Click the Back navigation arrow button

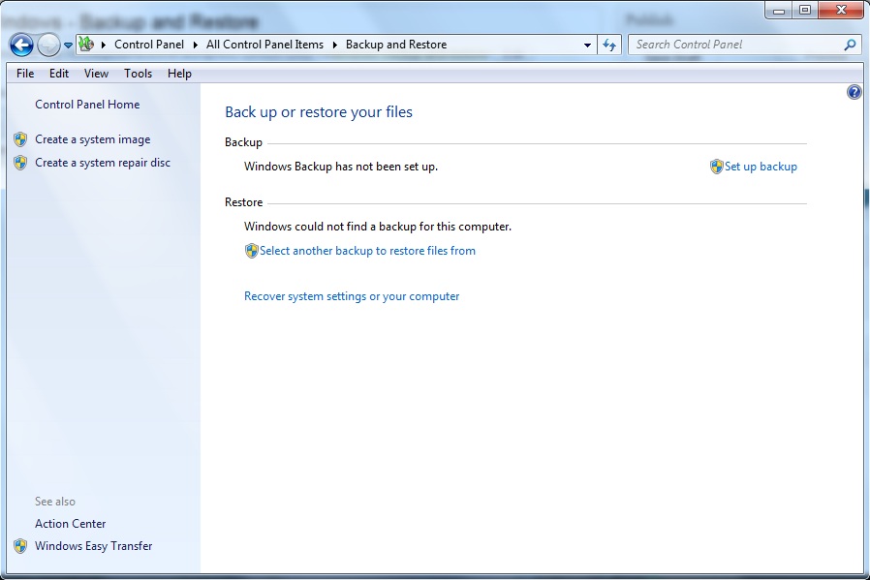pos(21,45)
